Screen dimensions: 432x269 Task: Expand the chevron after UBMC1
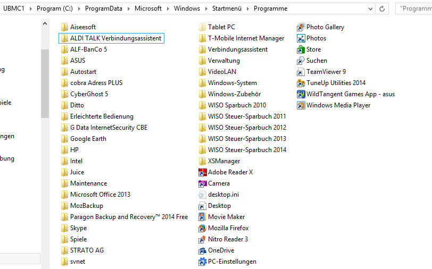coord(30,9)
